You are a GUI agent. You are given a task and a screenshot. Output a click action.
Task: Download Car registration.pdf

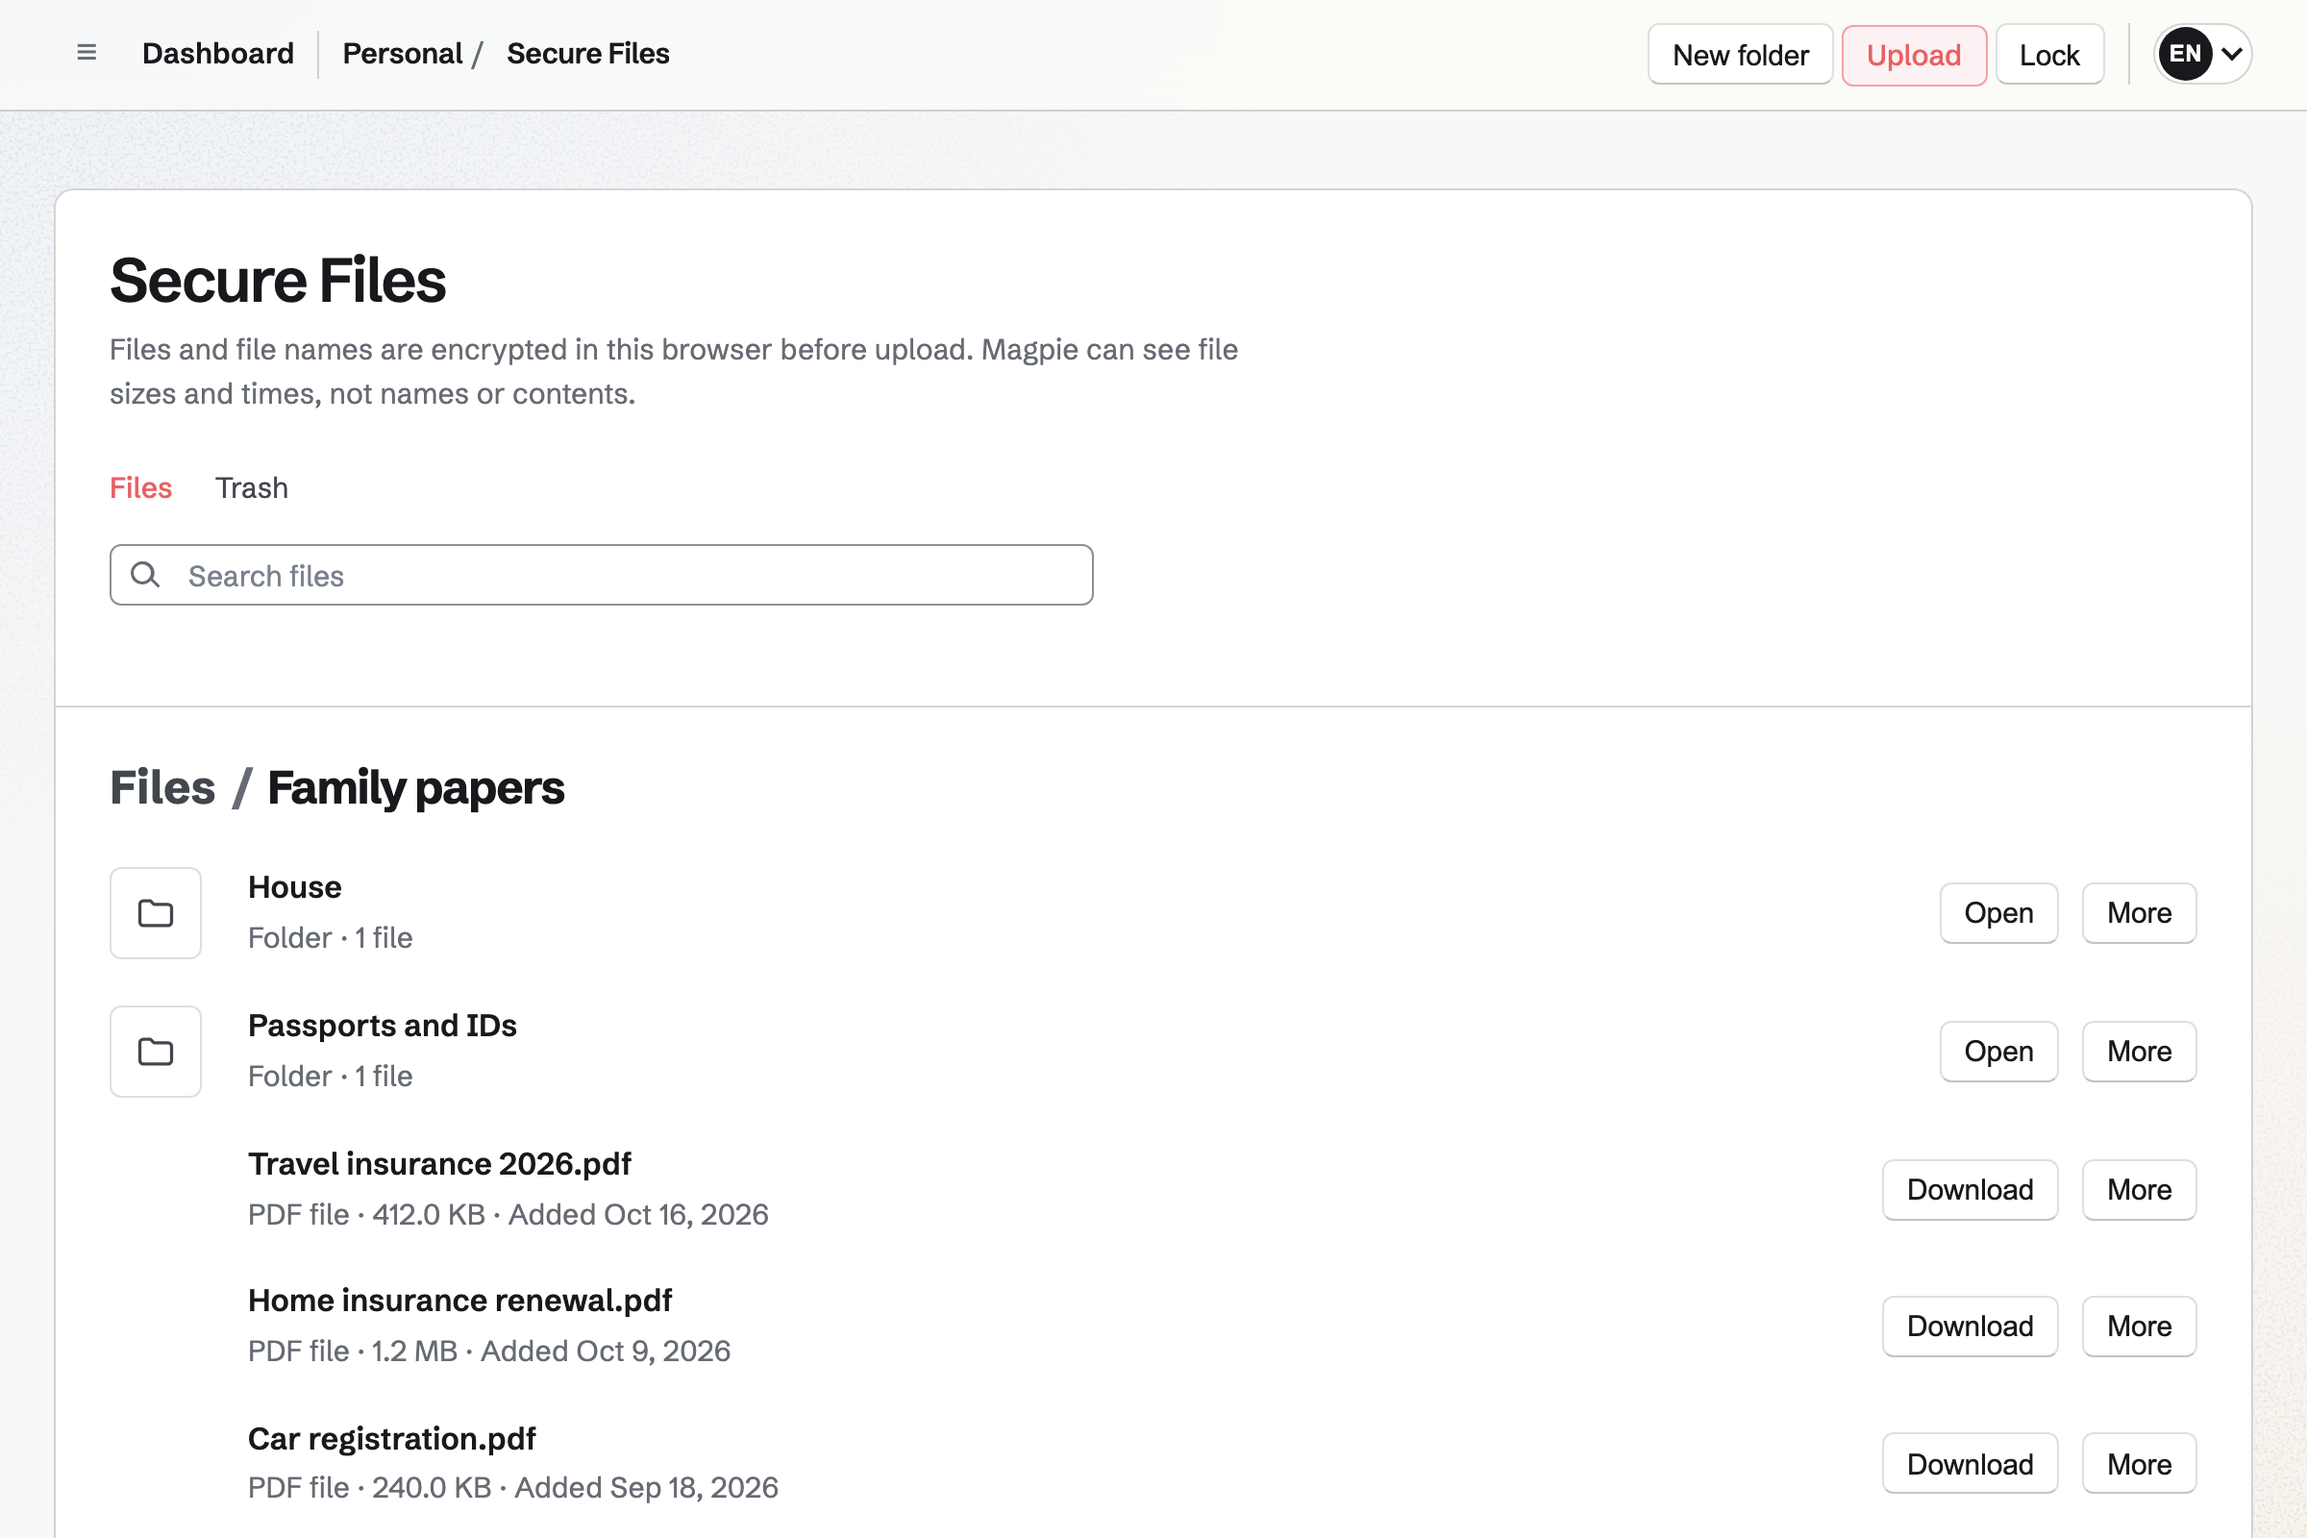(x=1970, y=1464)
